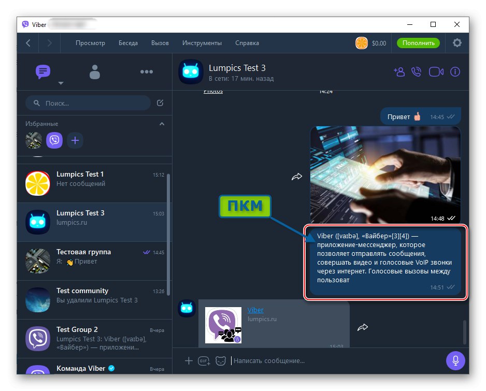Click the Поиск search field
This screenshot has height=391, width=486.
pyautogui.click(x=88, y=103)
